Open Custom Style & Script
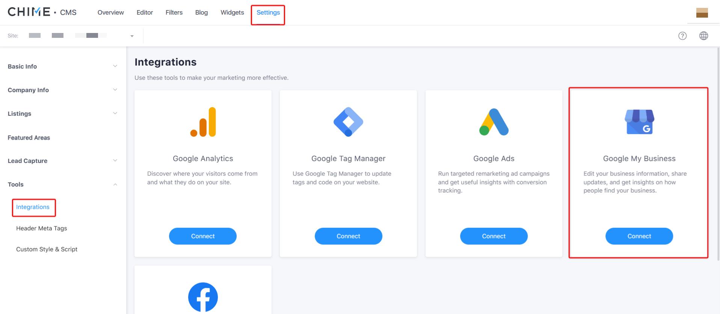 click(x=47, y=249)
